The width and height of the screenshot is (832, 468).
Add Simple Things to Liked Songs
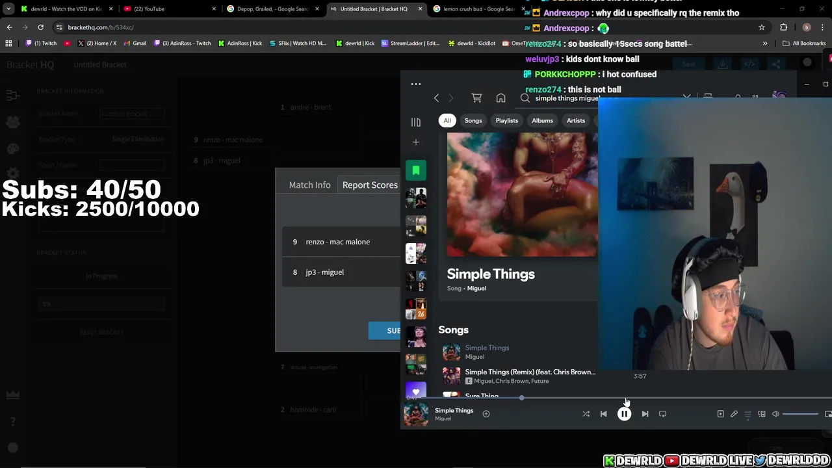click(x=486, y=414)
